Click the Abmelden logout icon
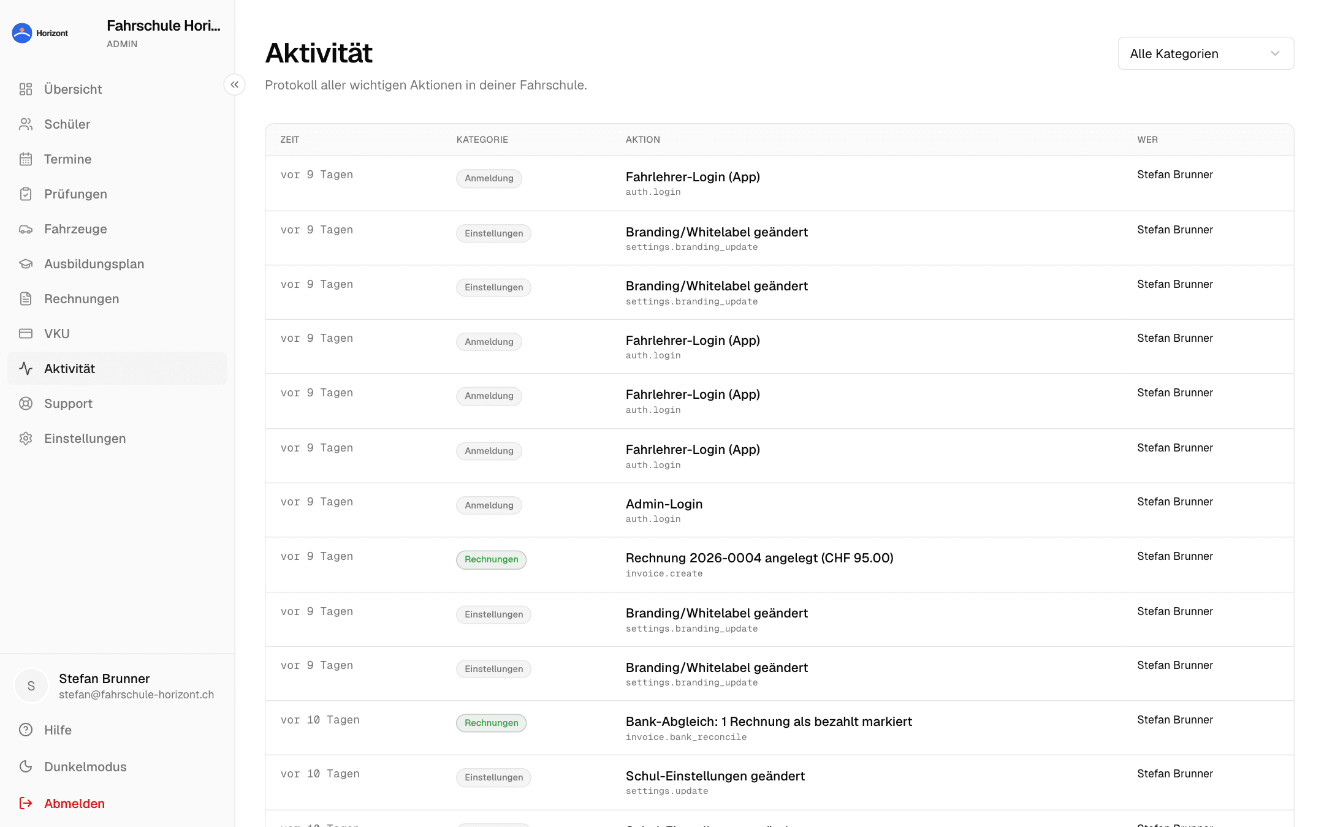Screen dimensions: 1324x827 [26, 804]
